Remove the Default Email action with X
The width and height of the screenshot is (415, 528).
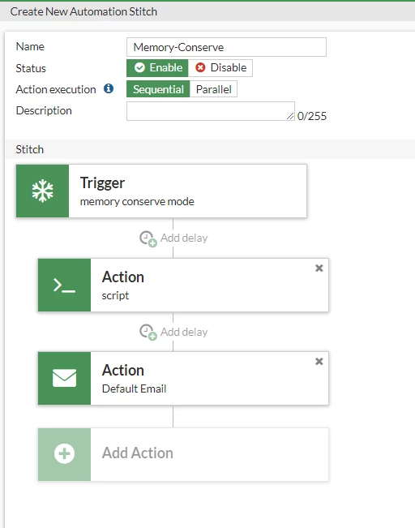point(319,361)
